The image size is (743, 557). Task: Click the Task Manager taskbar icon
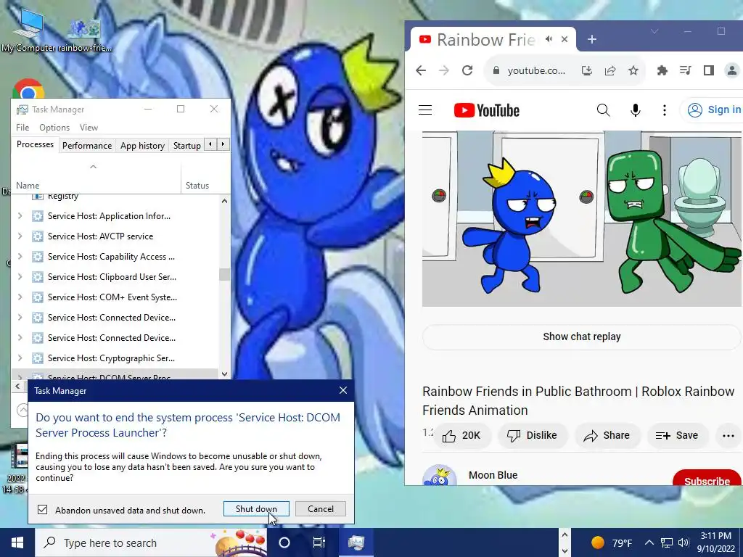356,542
